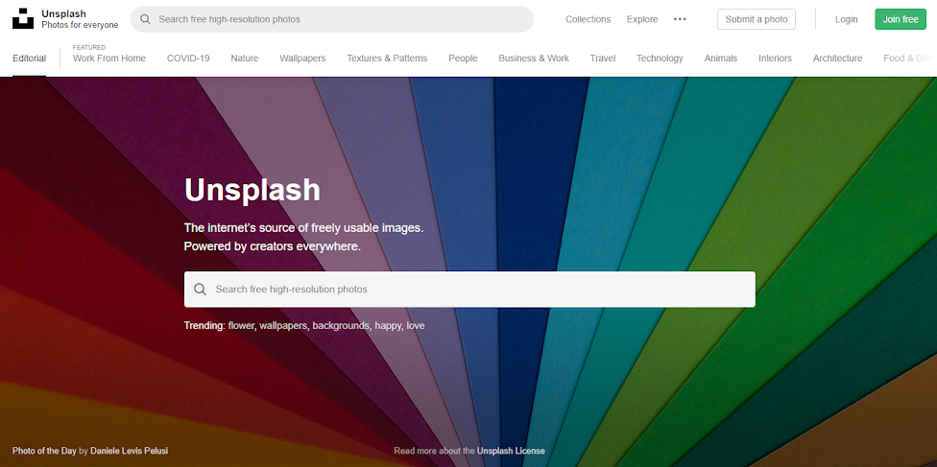Open the three-dots more menu

click(x=680, y=19)
